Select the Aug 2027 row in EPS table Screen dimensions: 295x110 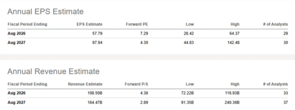16,42
